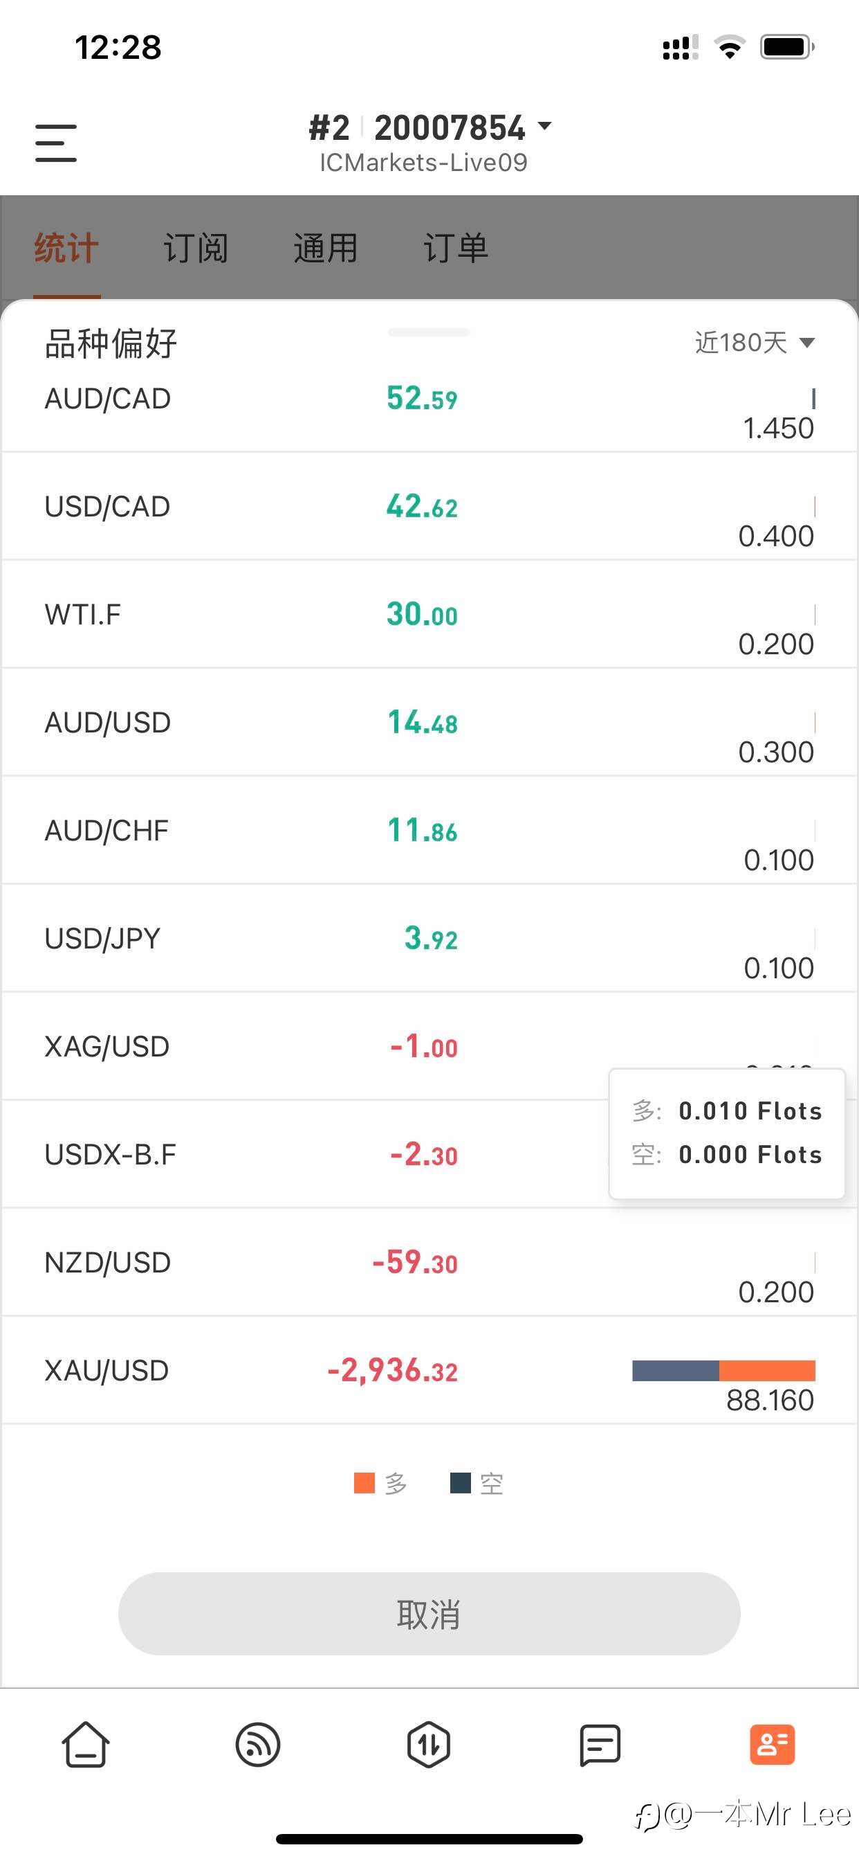
Task: Tap the sheet drag handle at top
Action: [429, 332]
